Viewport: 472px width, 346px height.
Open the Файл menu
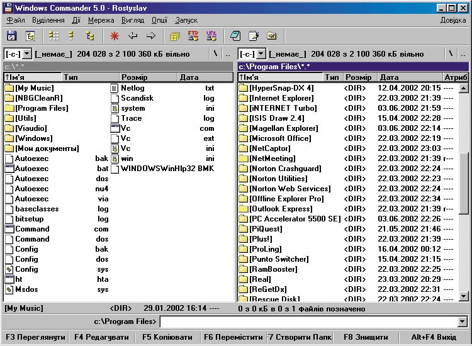(x=16, y=20)
